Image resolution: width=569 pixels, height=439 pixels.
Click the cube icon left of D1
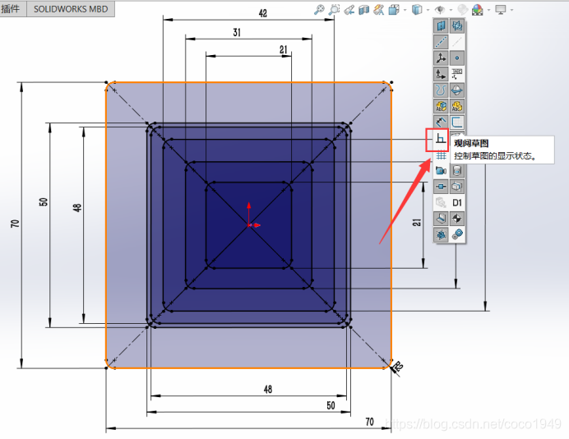pos(457,187)
